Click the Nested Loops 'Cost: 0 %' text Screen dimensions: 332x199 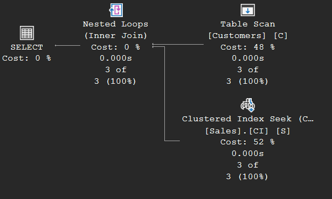pyautogui.click(x=116, y=47)
